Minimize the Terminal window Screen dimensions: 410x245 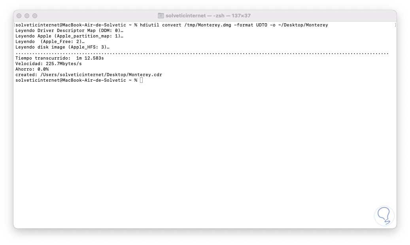pos(27,16)
